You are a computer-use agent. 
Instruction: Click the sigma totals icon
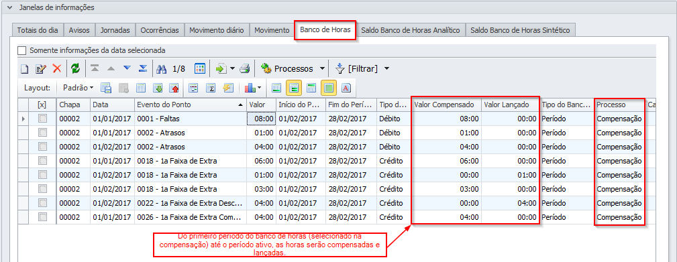211,88
